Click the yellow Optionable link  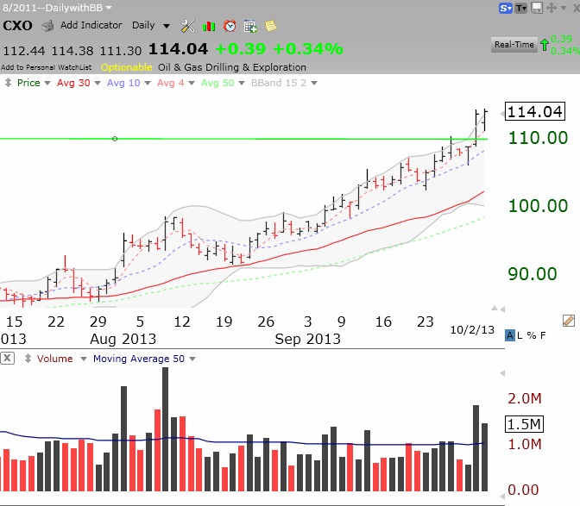click(x=127, y=67)
